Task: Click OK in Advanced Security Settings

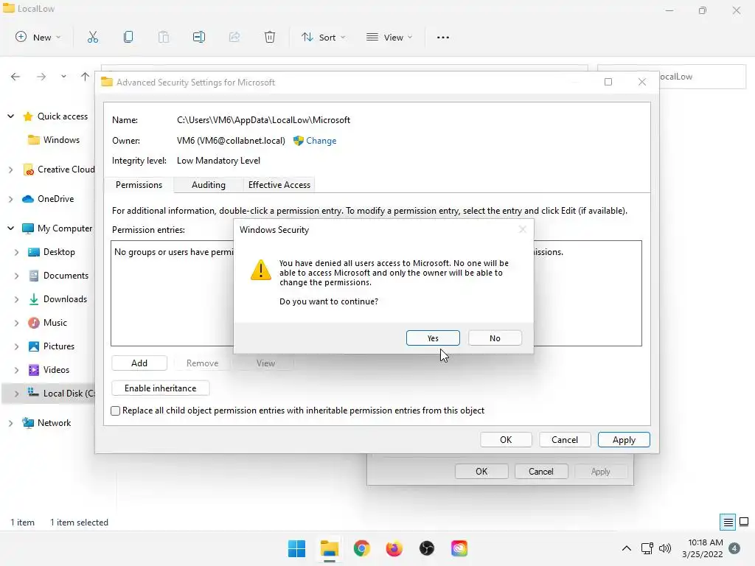Action: tap(506, 440)
